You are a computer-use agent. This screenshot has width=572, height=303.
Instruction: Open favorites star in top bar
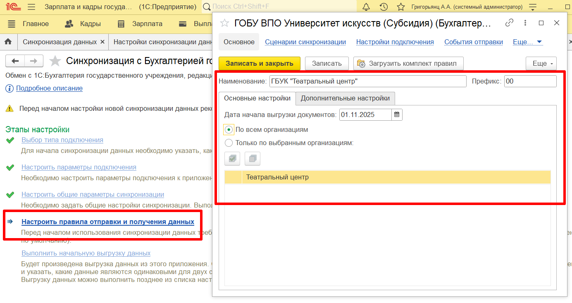coord(400,7)
